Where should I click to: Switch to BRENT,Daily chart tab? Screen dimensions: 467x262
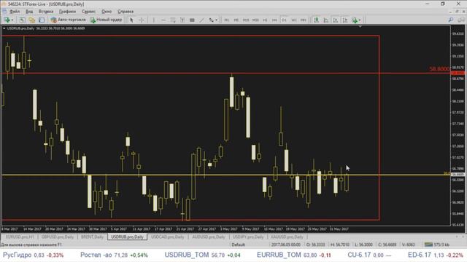93,237
